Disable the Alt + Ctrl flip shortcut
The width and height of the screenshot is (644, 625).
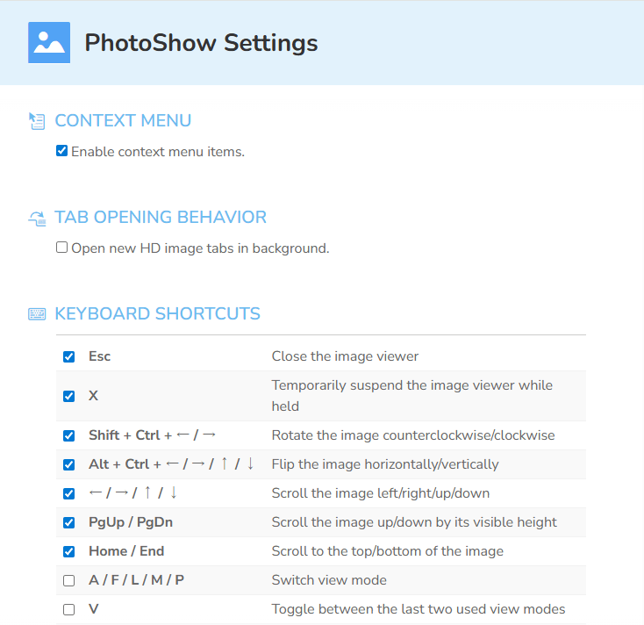click(69, 464)
